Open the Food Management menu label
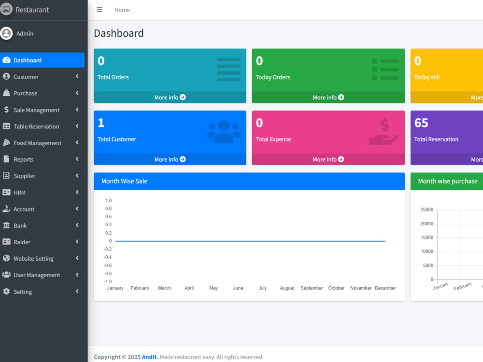 38,143
